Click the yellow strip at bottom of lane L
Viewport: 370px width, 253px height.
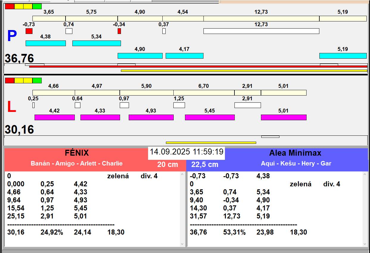coord(211,143)
